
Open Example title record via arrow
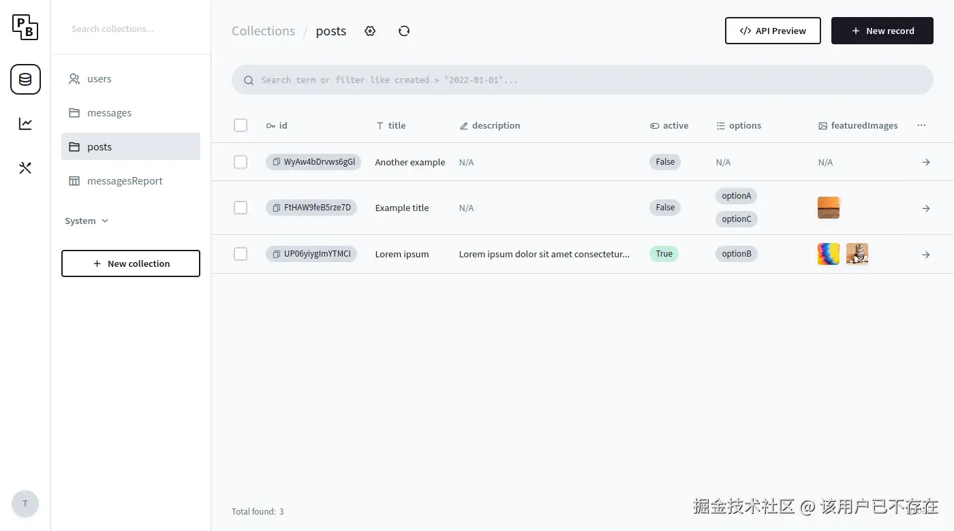click(926, 208)
